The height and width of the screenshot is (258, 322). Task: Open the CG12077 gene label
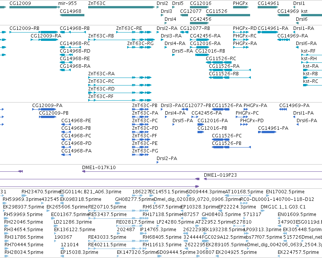[191, 11]
